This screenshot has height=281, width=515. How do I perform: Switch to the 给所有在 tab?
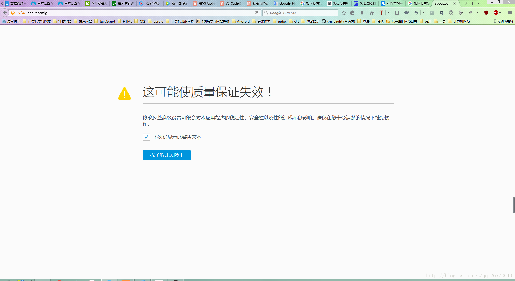[123, 3]
